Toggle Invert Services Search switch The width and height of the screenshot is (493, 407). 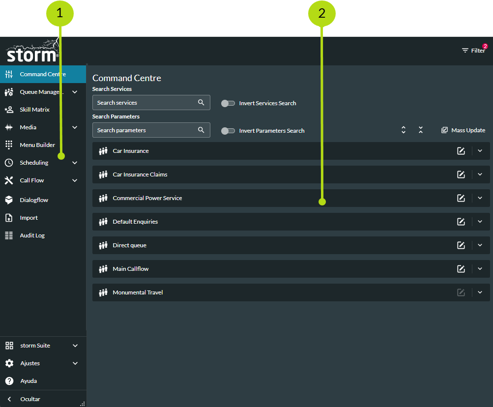pyautogui.click(x=228, y=103)
